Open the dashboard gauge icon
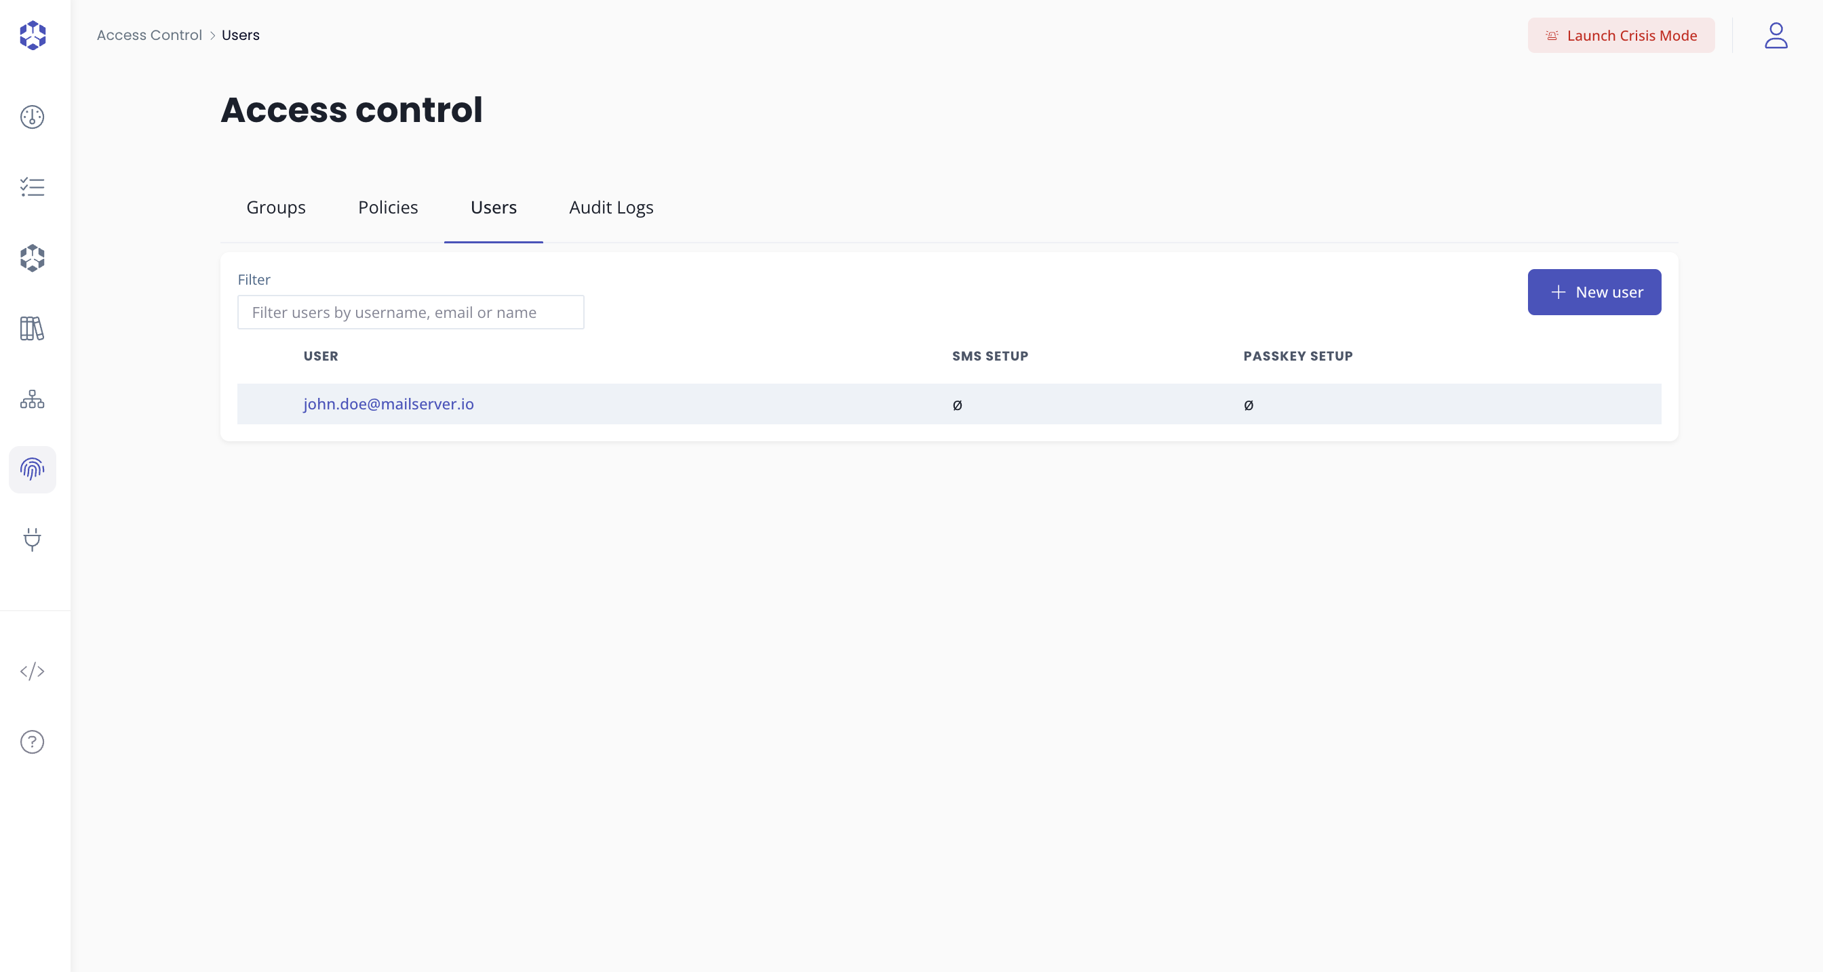The width and height of the screenshot is (1823, 972). (33, 117)
